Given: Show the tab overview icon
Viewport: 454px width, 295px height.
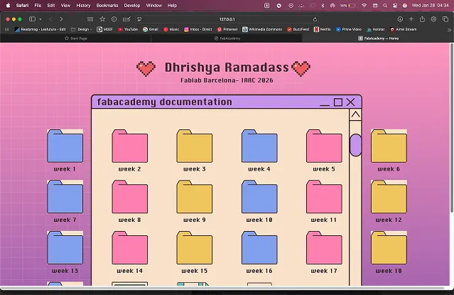Looking at the screenshot, I should tap(445, 19).
